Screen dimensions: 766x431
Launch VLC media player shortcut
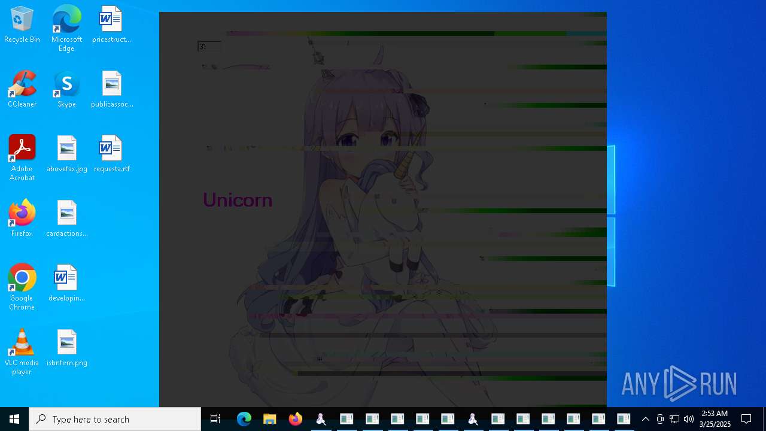click(x=22, y=353)
